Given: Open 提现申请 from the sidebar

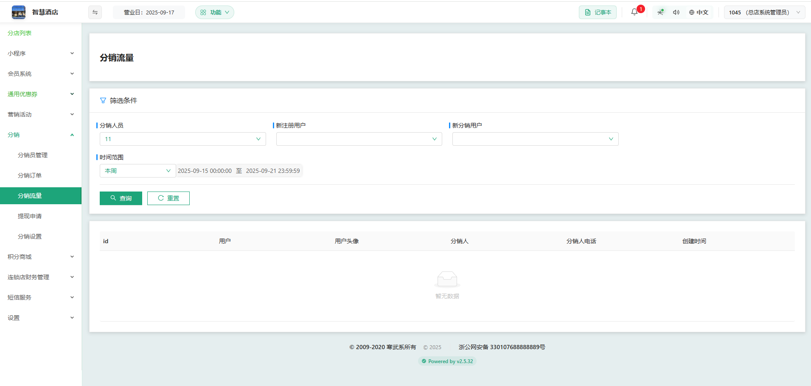Looking at the screenshot, I should coord(30,216).
